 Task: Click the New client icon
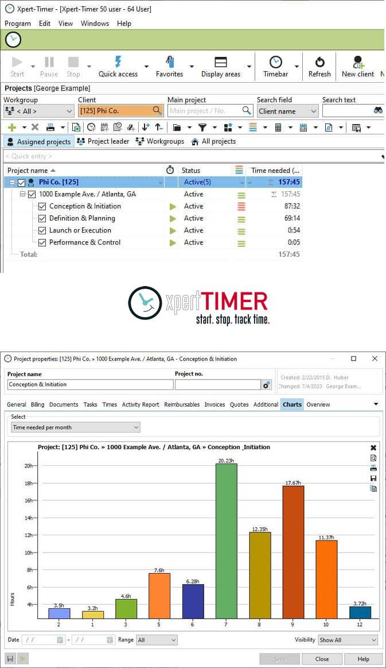358,62
